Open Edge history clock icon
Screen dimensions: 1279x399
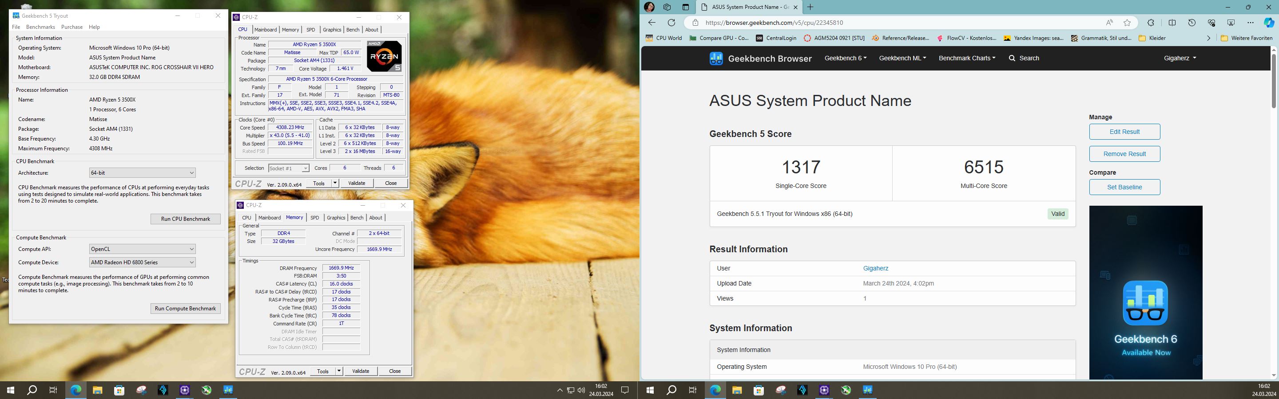pyautogui.click(x=1192, y=22)
